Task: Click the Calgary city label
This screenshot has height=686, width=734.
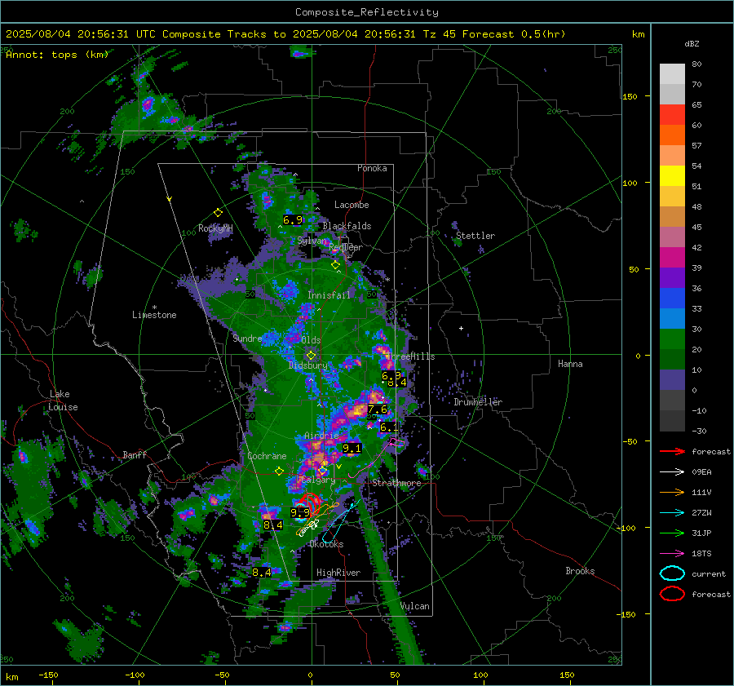Action: [318, 480]
